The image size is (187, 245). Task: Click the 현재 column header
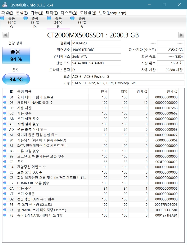pyautogui.click(x=98, y=91)
